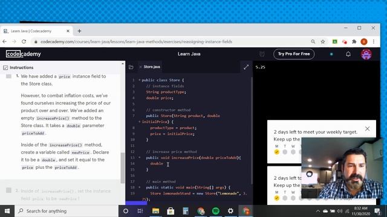The image size is (387, 217).
Task: Collapse the instructions panel arrow
Action: (x=123, y=64)
